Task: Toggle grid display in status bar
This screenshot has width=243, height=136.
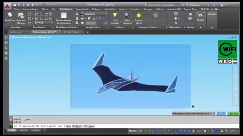Action: tap(141, 131)
